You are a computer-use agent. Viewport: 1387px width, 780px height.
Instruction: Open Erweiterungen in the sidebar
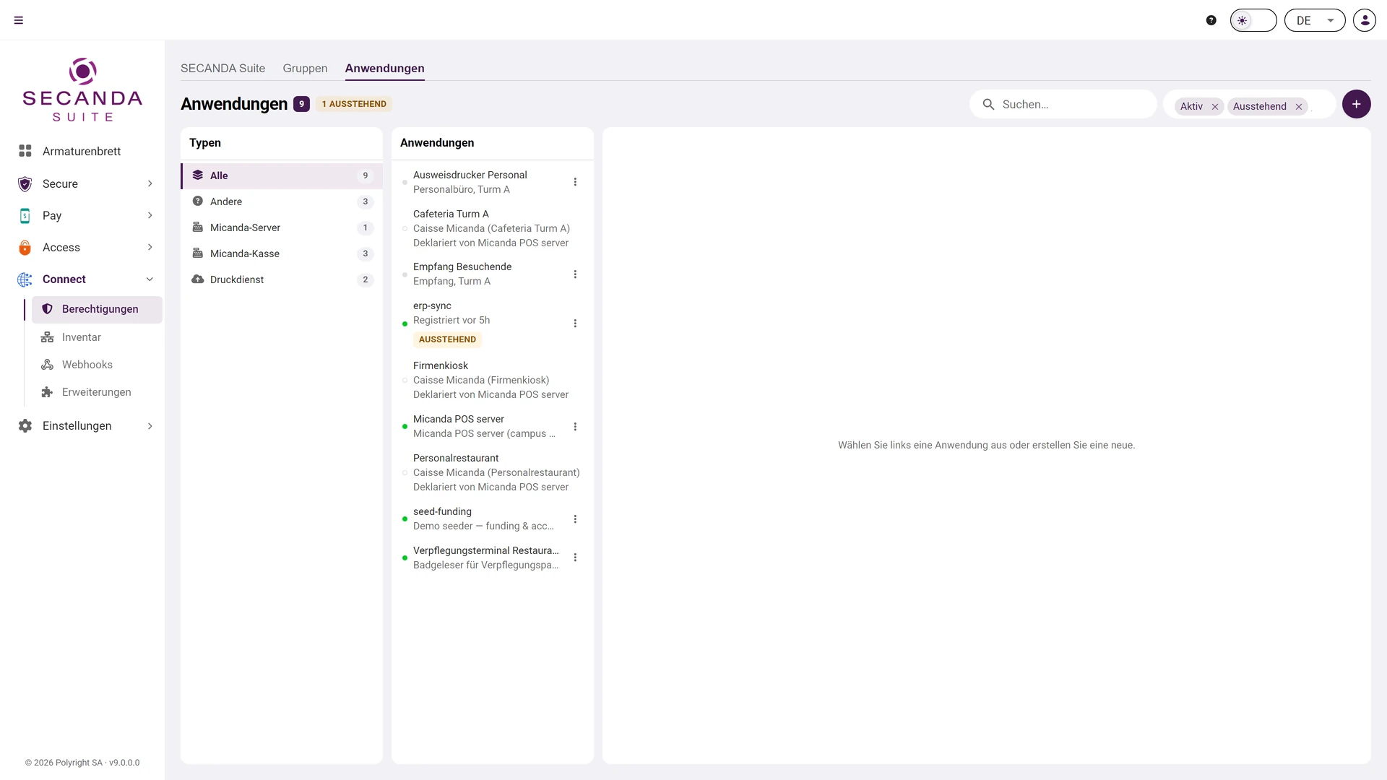(97, 392)
